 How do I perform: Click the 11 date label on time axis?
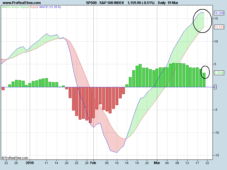point(46,163)
